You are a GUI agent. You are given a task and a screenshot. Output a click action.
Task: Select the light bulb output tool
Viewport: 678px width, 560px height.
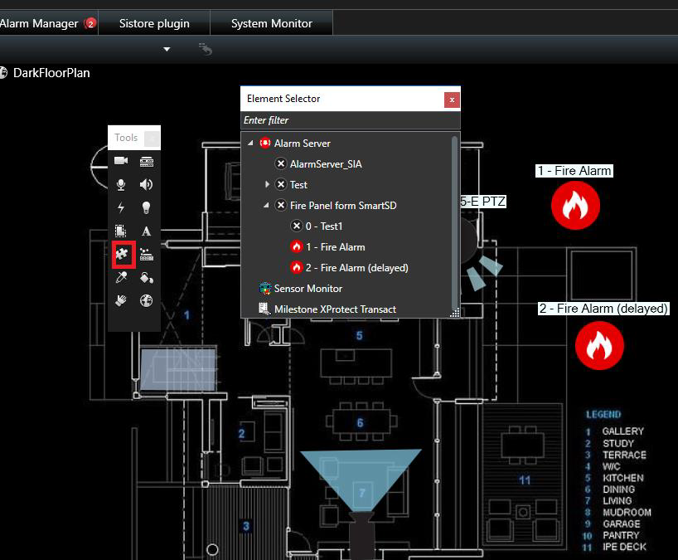pyautogui.click(x=146, y=207)
